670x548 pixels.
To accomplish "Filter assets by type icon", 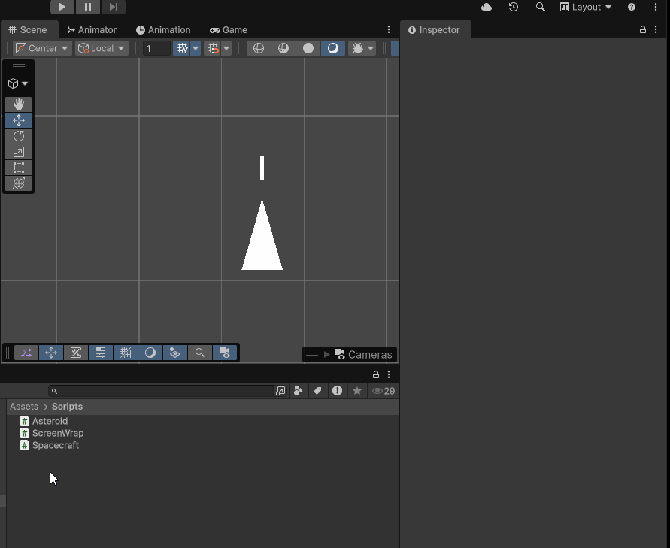I will 299,391.
